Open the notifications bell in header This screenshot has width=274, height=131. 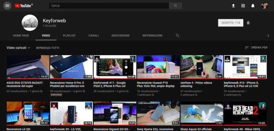click(253, 6)
